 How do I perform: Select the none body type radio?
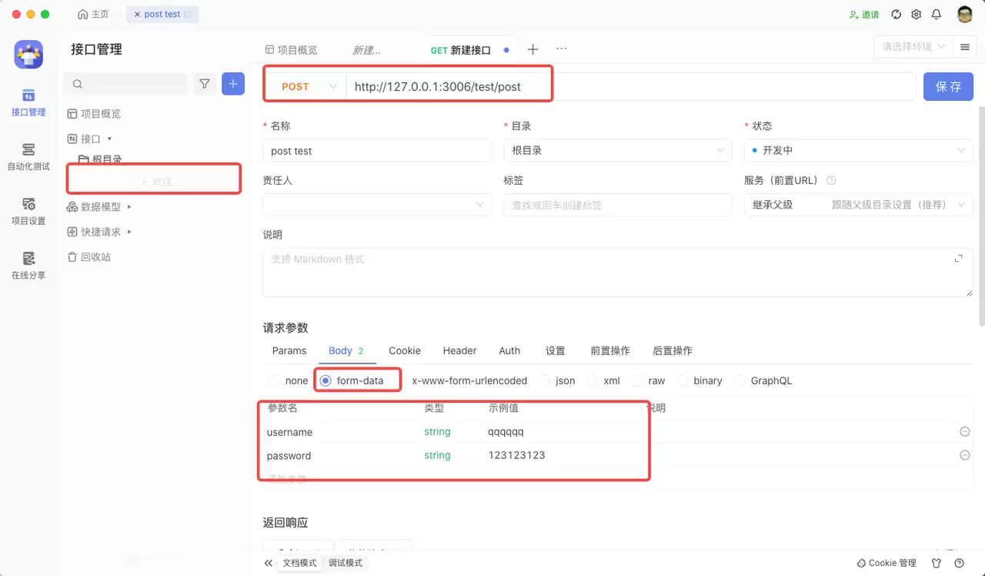point(275,380)
